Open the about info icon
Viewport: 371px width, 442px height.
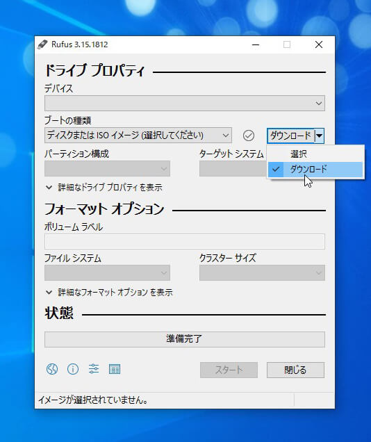click(73, 369)
